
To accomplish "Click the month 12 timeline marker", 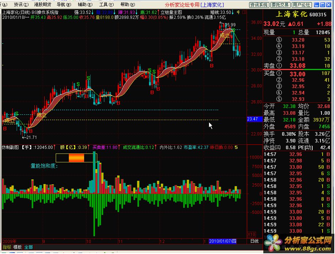I will [x=162, y=241].
